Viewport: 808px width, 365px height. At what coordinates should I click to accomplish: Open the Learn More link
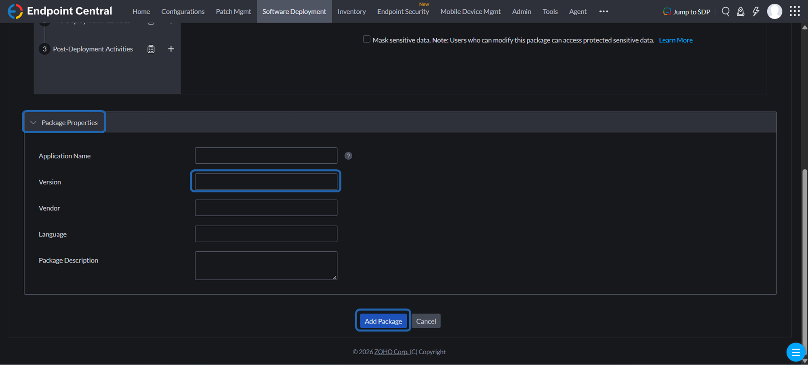click(x=675, y=40)
